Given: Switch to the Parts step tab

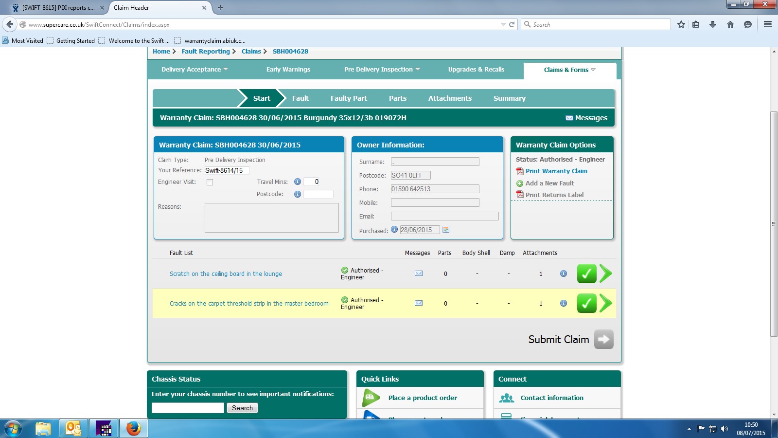Looking at the screenshot, I should coord(398,98).
